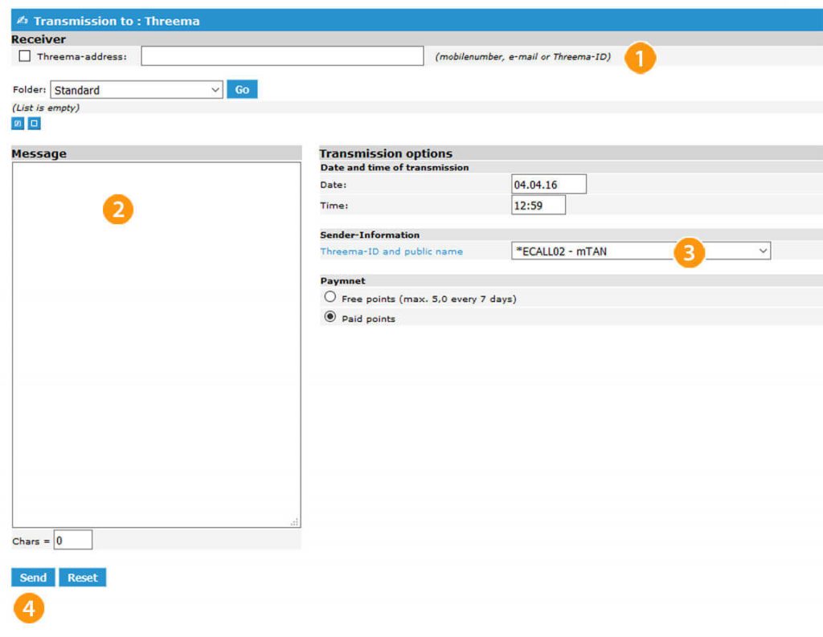The image size is (823, 637).
Task: Click inside the Message text area
Action: 157,345
